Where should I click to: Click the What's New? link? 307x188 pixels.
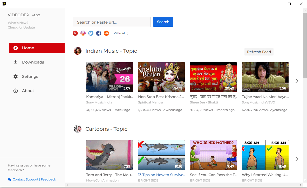[x=18, y=23]
